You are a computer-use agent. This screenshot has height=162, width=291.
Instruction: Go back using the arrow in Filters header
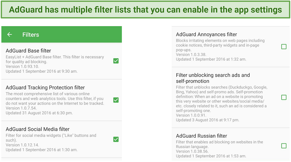[10, 34]
